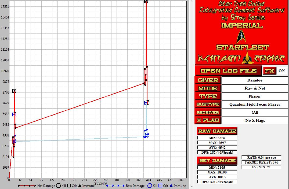Click the OPEN LOG FILE button
Image resolution: width=289 pixels, height=189 pixels.
tap(228, 71)
